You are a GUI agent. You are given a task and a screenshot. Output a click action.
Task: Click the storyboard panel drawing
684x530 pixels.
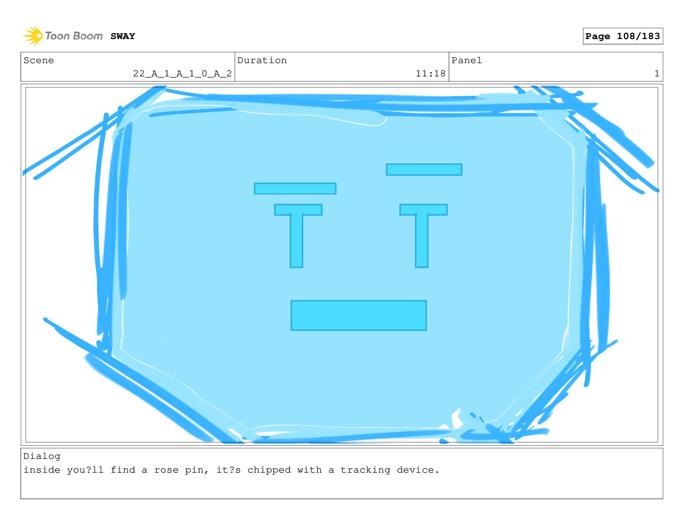click(342, 265)
